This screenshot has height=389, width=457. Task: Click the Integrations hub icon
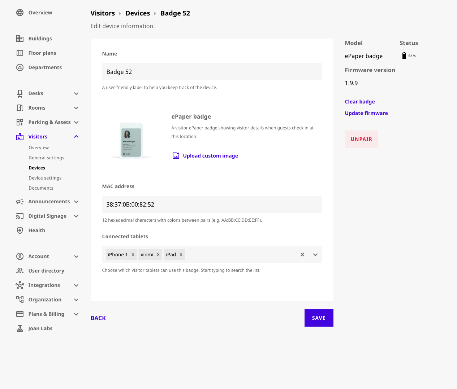[20, 285]
